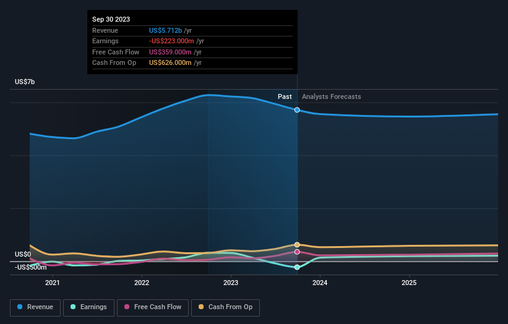Click the Revenue row label in tooltip
Viewport: 508px width, 324px height.
coord(105,30)
